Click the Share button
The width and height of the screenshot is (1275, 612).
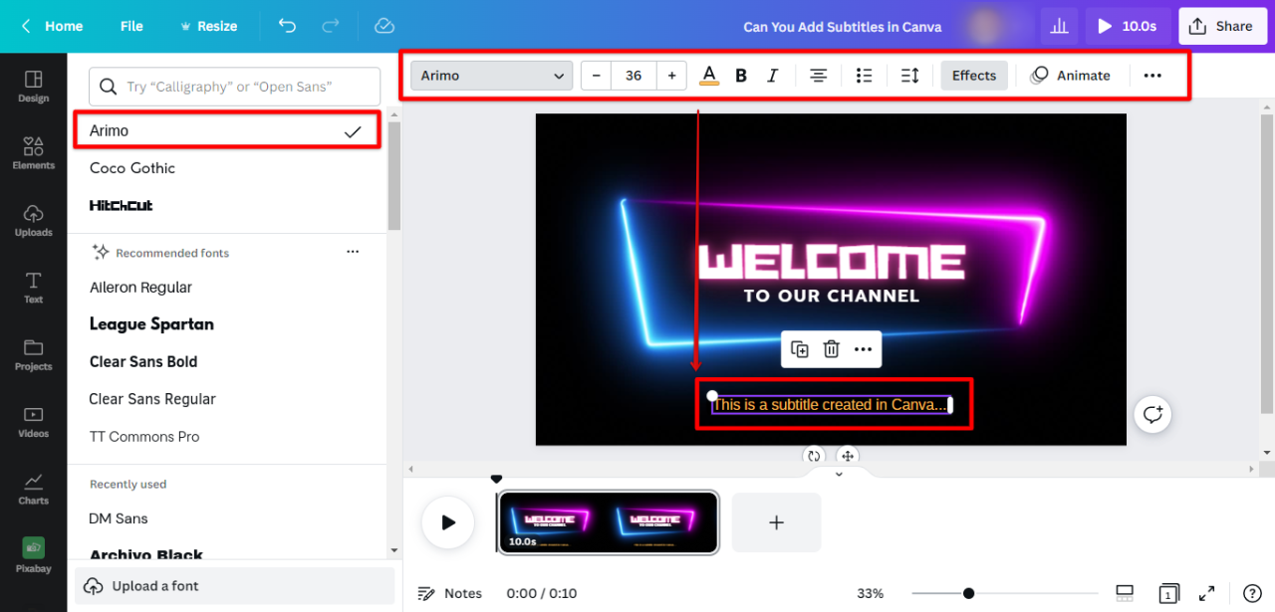pyautogui.click(x=1222, y=26)
